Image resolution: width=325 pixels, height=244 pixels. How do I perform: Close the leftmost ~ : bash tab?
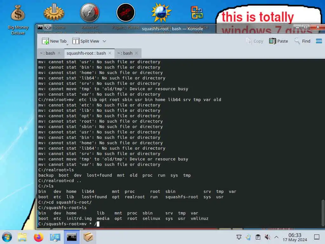[x=59, y=53]
